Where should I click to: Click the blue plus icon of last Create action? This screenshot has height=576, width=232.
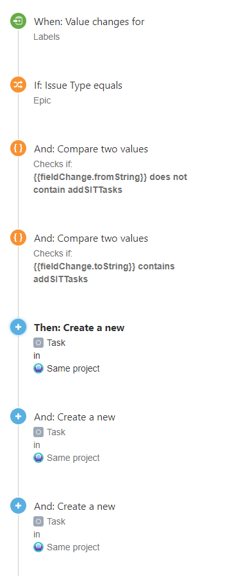tap(18, 506)
